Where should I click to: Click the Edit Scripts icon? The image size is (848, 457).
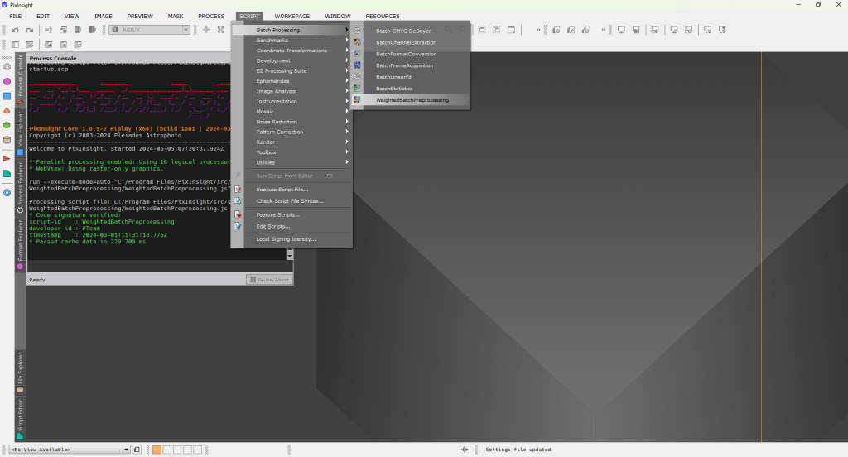238,226
